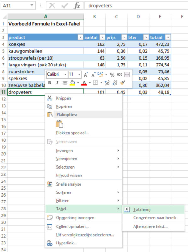Open the borders dropdown arrow

point(101,83)
